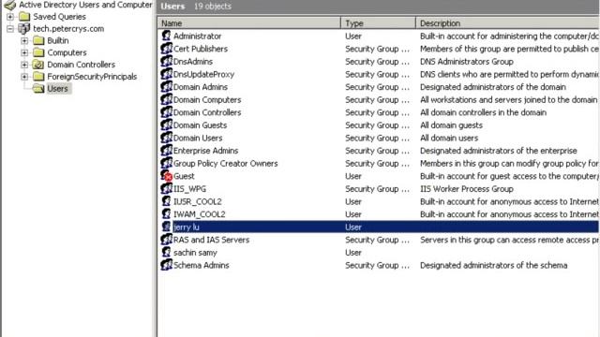The height and width of the screenshot is (337, 600).
Task: Select Active Directory Users and Computers root
Action: point(85,5)
